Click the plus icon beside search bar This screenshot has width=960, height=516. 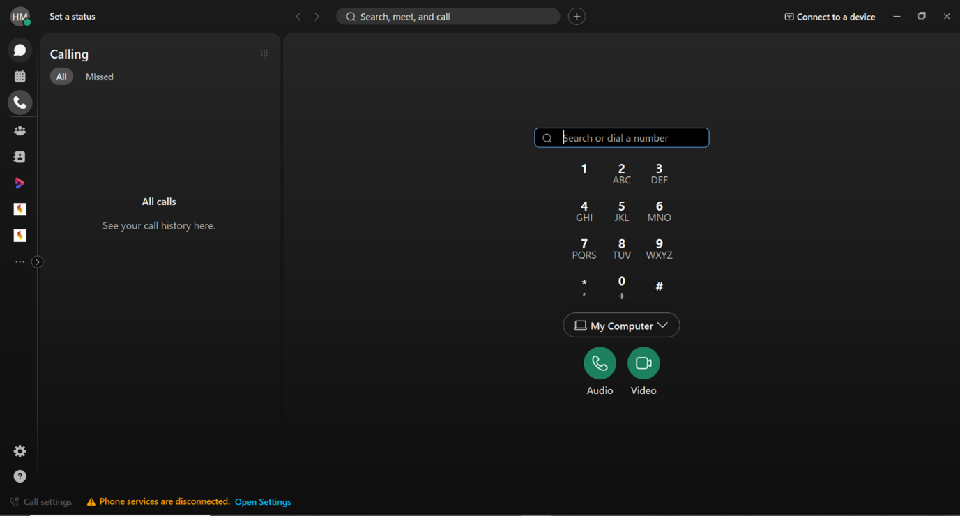[577, 17]
